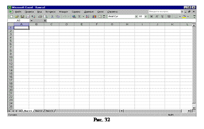Cut selection with the scissors icon
The image size is (204, 129).
[x=52, y=17]
